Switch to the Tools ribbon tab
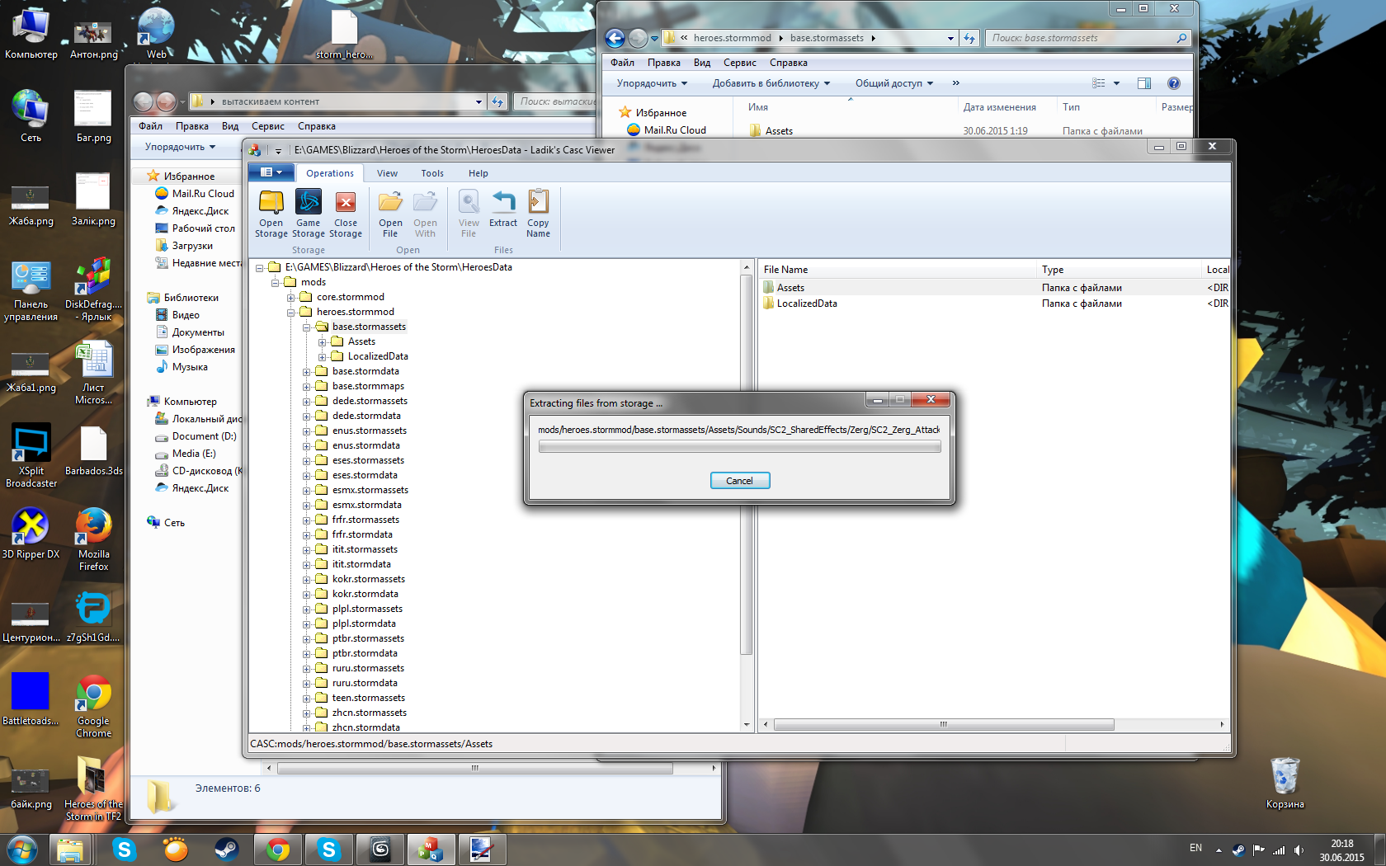The height and width of the screenshot is (866, 1386). point(432,173)
